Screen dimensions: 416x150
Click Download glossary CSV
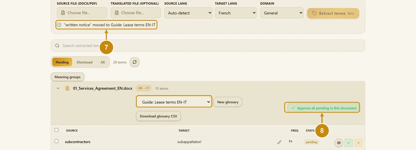click(158, 116)
